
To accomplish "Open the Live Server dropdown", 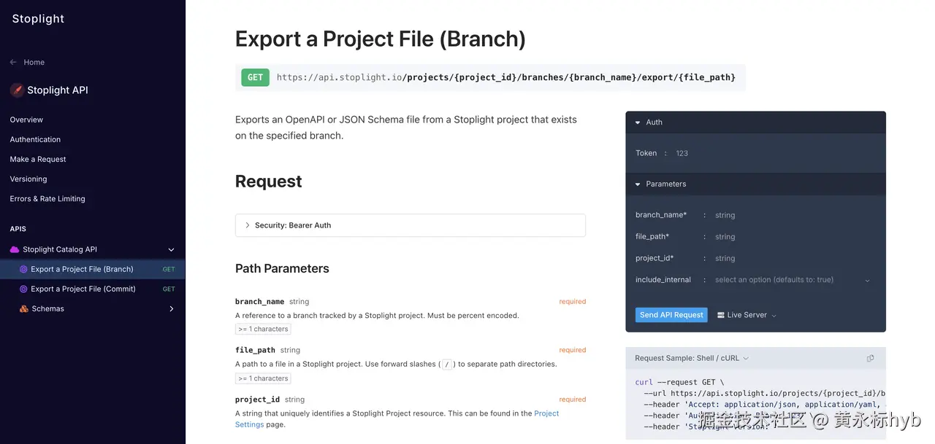I will point(747,315).
